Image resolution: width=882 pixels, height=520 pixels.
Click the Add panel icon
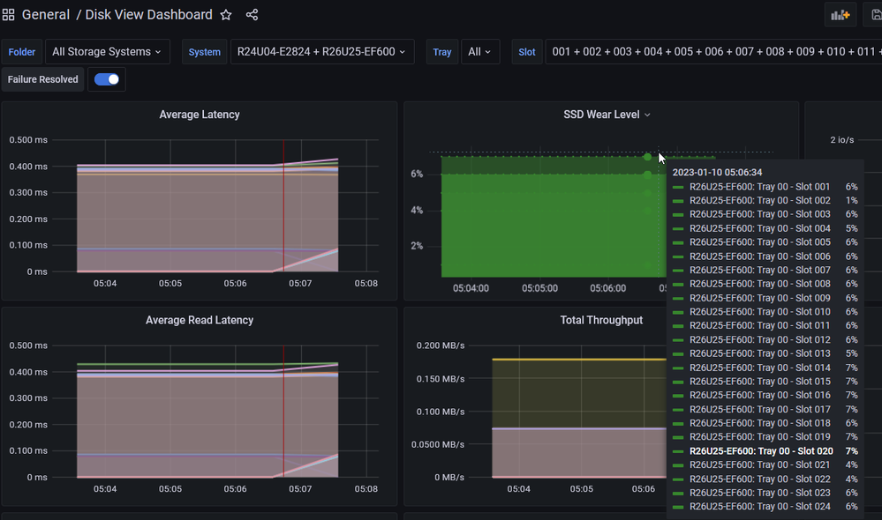[x=840, y=15]
